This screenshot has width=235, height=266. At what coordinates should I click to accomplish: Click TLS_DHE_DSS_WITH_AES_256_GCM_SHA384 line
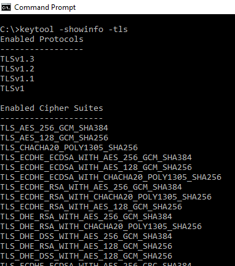point(86,236)
